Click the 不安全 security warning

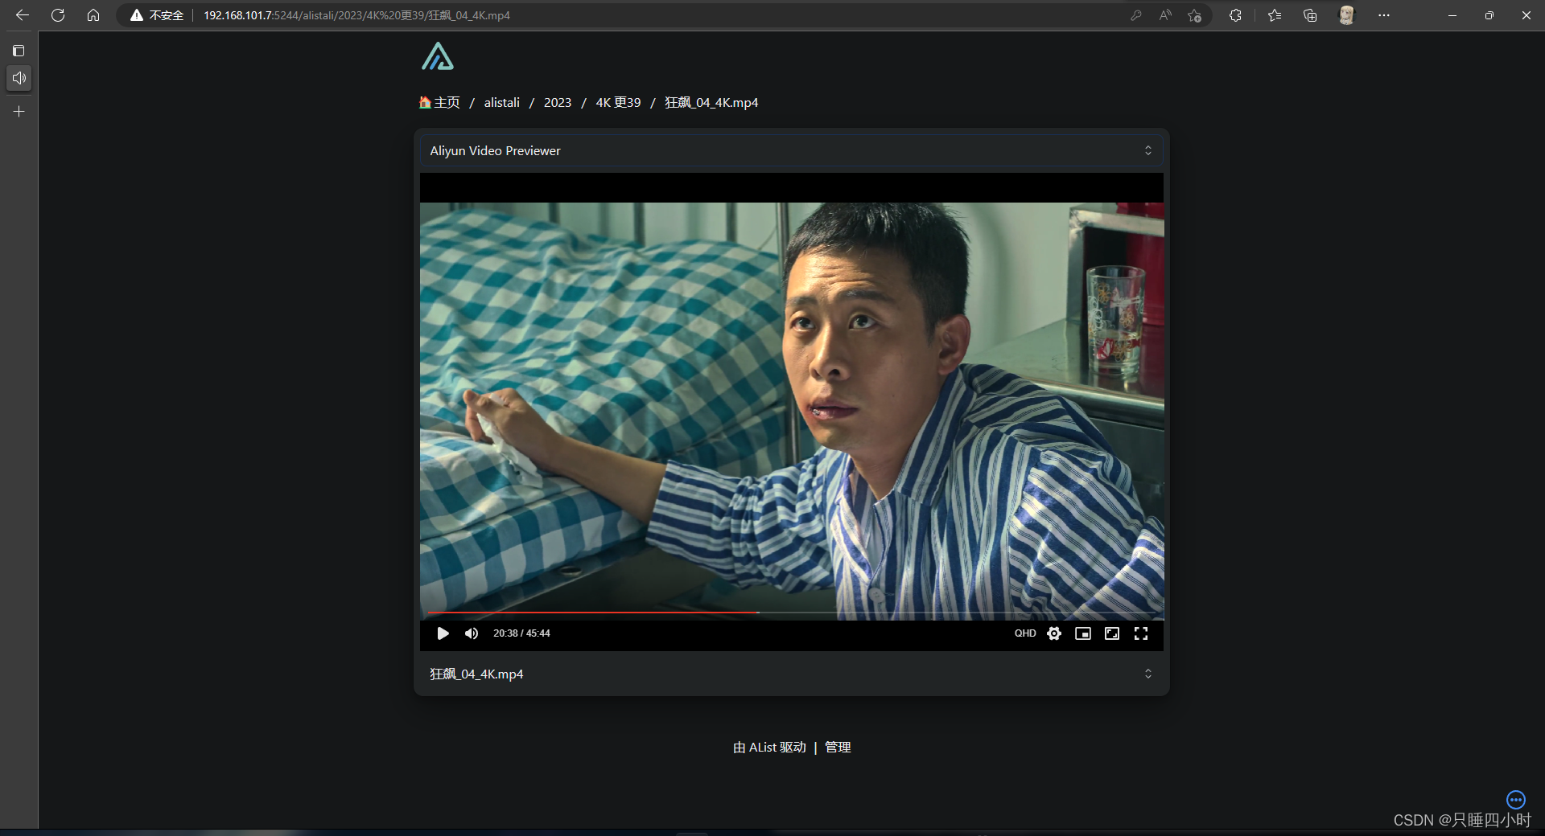point(157,15)
